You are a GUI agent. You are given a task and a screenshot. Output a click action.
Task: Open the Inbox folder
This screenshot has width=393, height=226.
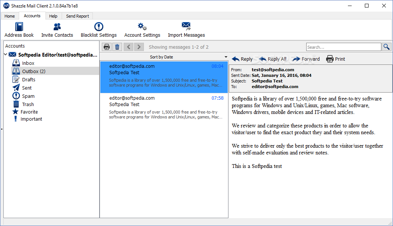(x=28, y=63)
